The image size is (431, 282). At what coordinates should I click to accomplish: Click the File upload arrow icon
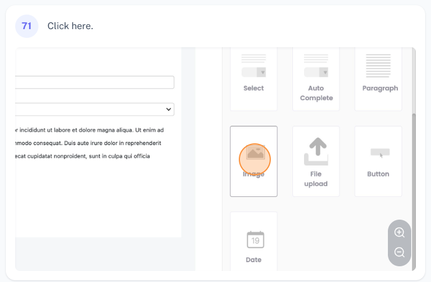click(316, 151)
